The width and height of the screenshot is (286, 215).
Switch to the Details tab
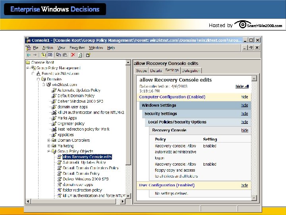tap(156, 70)
